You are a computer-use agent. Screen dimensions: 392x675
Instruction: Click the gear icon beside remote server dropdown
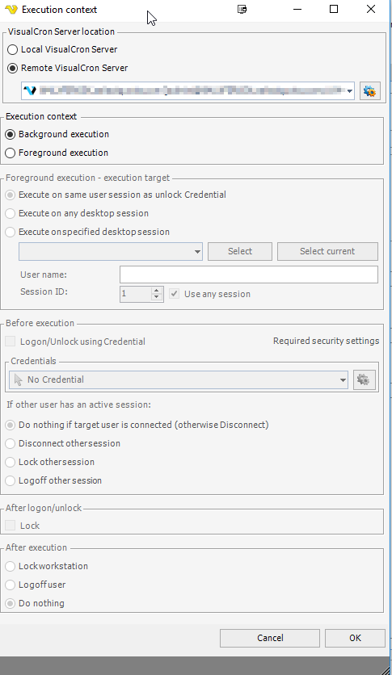pyautogui.click(x=369, y=91)
